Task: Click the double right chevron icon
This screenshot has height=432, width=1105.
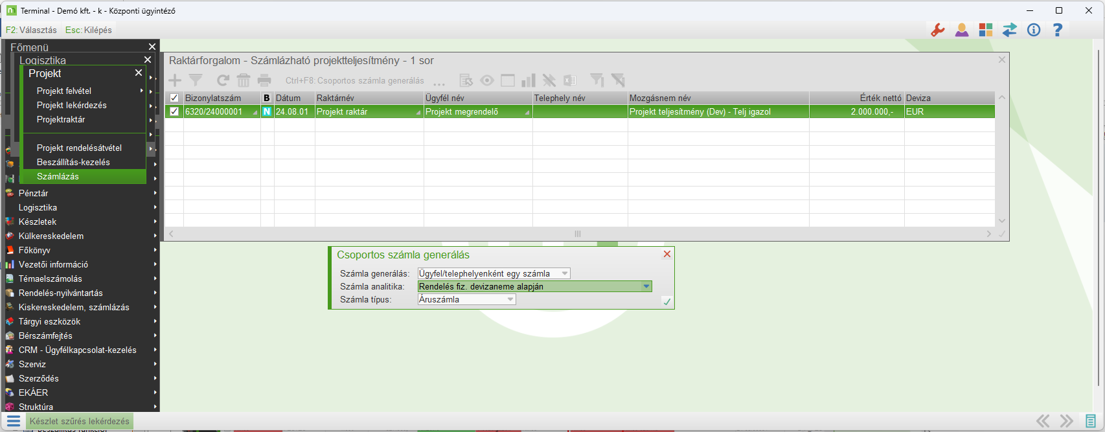Action: click(x=1066, y=421)
